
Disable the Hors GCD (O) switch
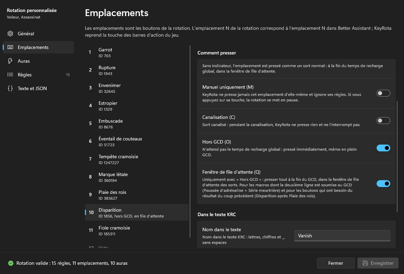(383, 148)
